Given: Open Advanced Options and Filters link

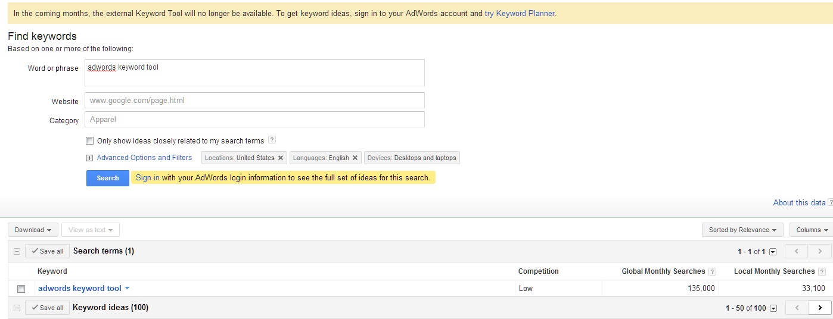Looking at the screenshot, I should coord(144,158).
